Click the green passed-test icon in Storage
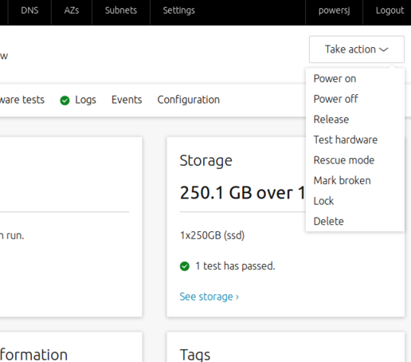411x362 pixels. [x=185, y=266]
